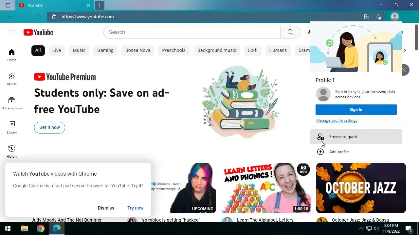Select the Live chip

coord(57,50)
